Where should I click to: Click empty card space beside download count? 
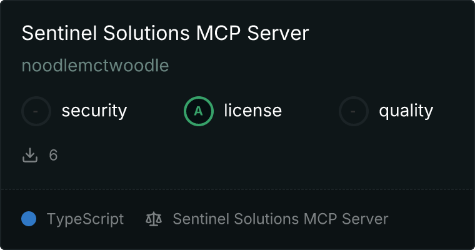click(242, 155)
